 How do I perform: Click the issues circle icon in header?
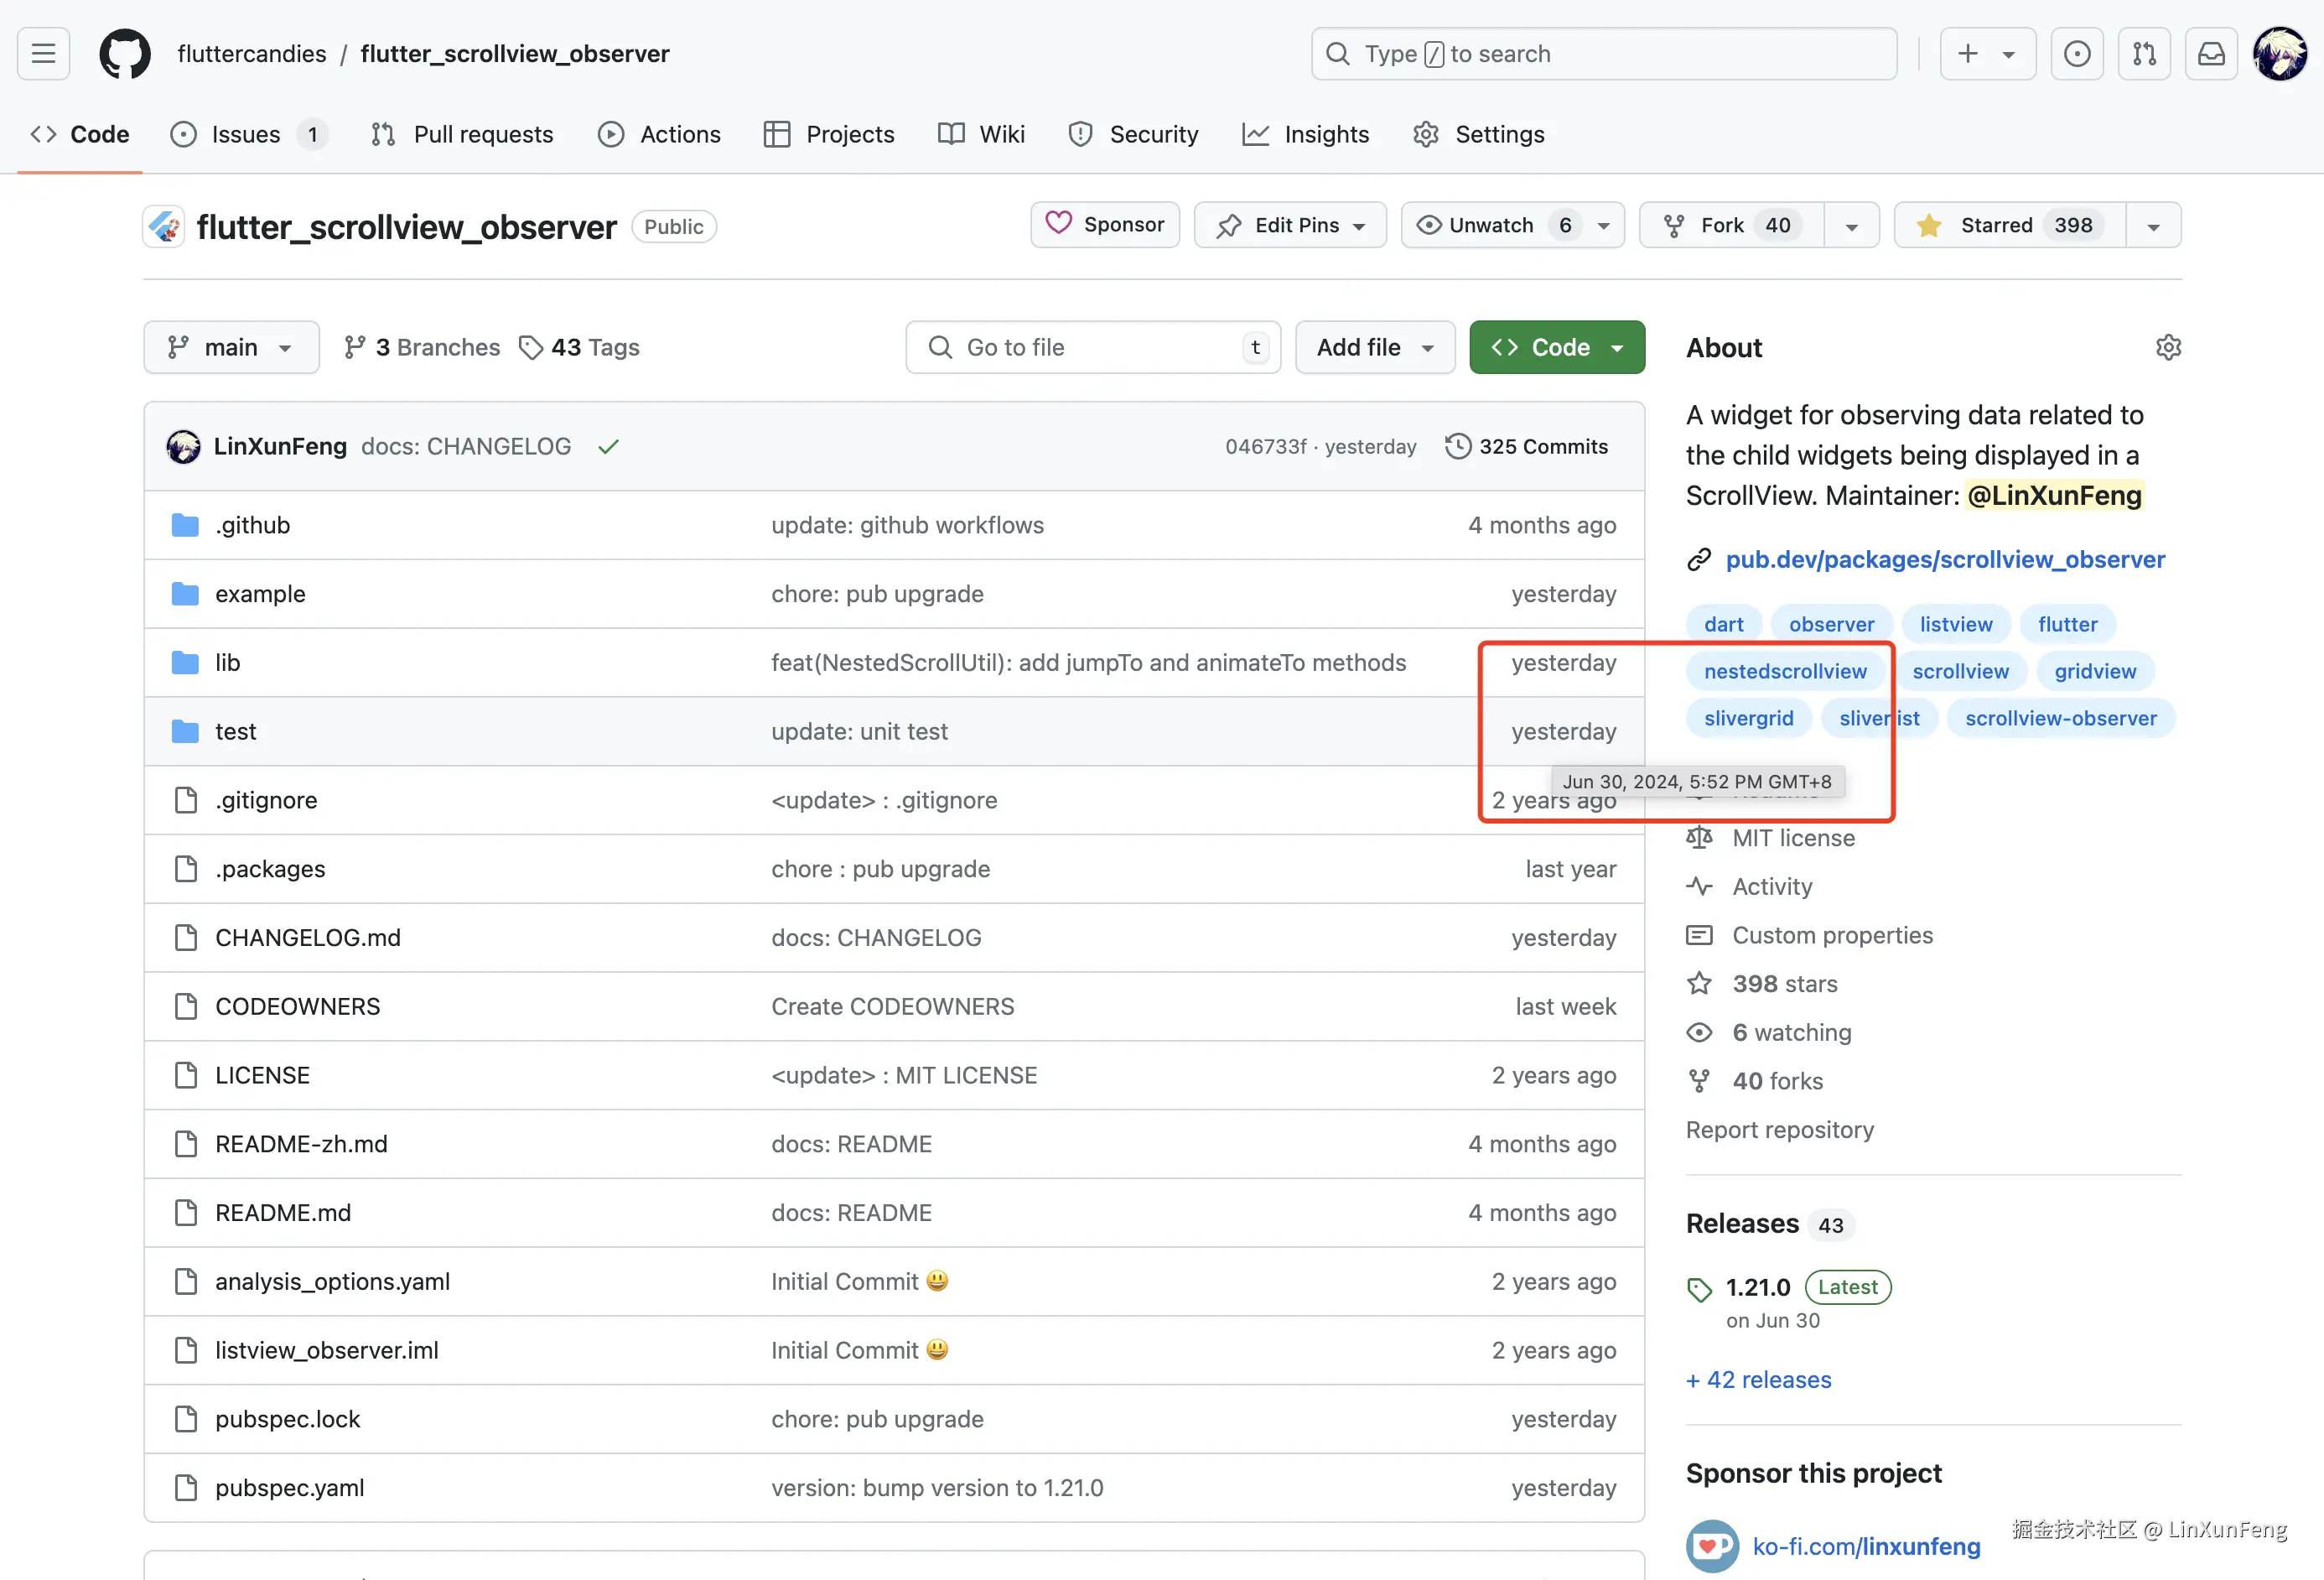[x=2077, y=54]
